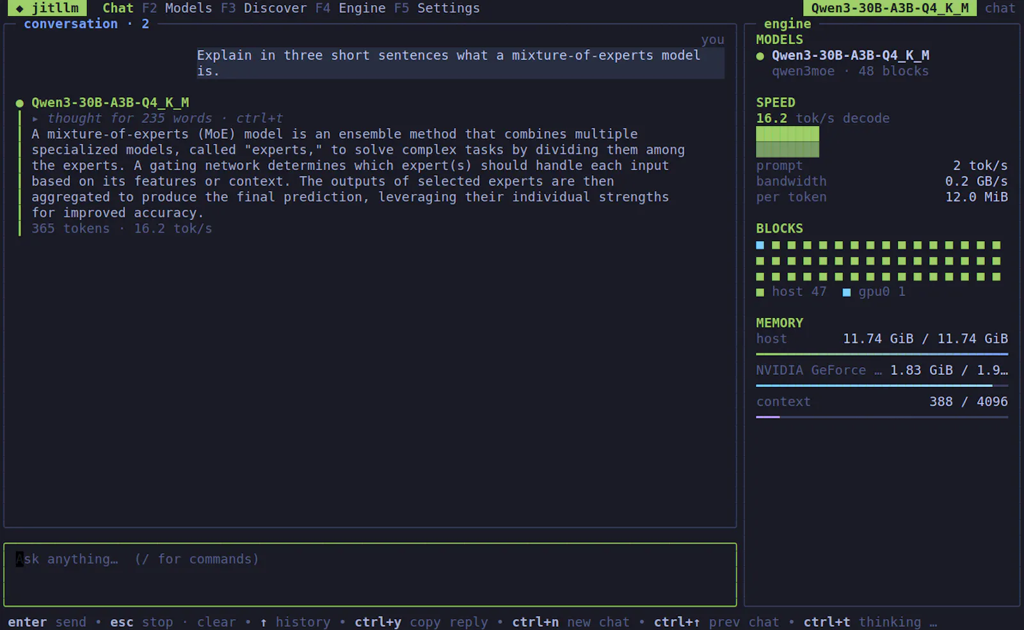This screenshot has width=1024, height=630.
Task: Click the jitllm logo badge
Action: (x=47, y=8)
